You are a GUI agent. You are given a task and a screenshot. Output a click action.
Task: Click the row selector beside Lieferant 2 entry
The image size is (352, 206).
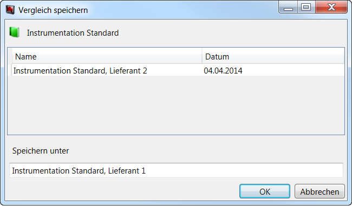tap(10, 71)
